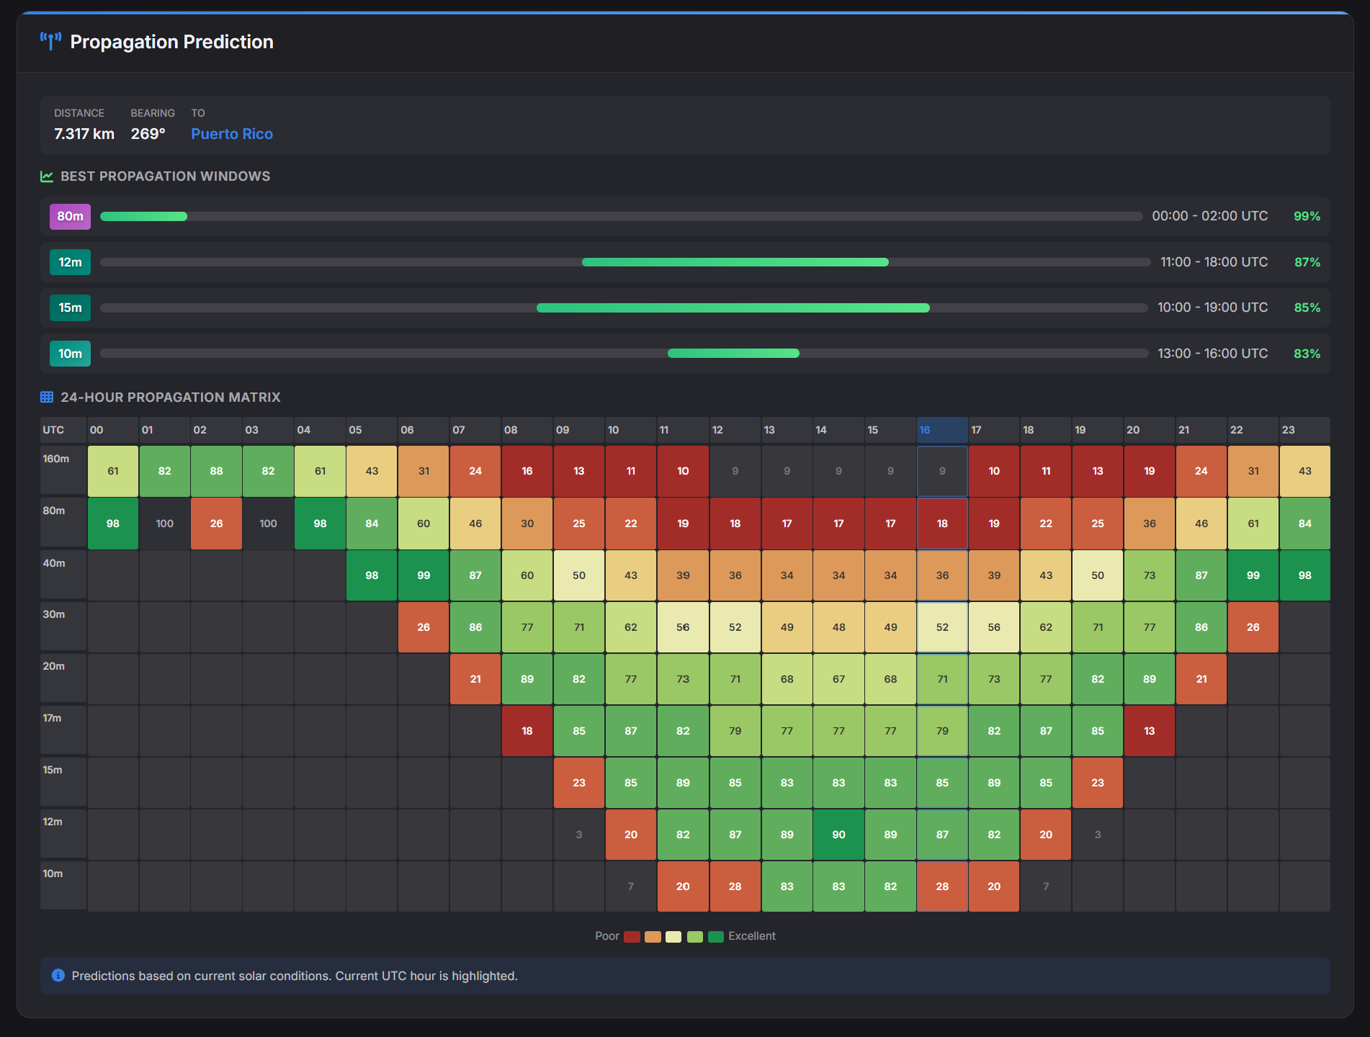Select the 15m badge in best windows list
This screenshot has width=1370, height=1037.
point(70,307)
